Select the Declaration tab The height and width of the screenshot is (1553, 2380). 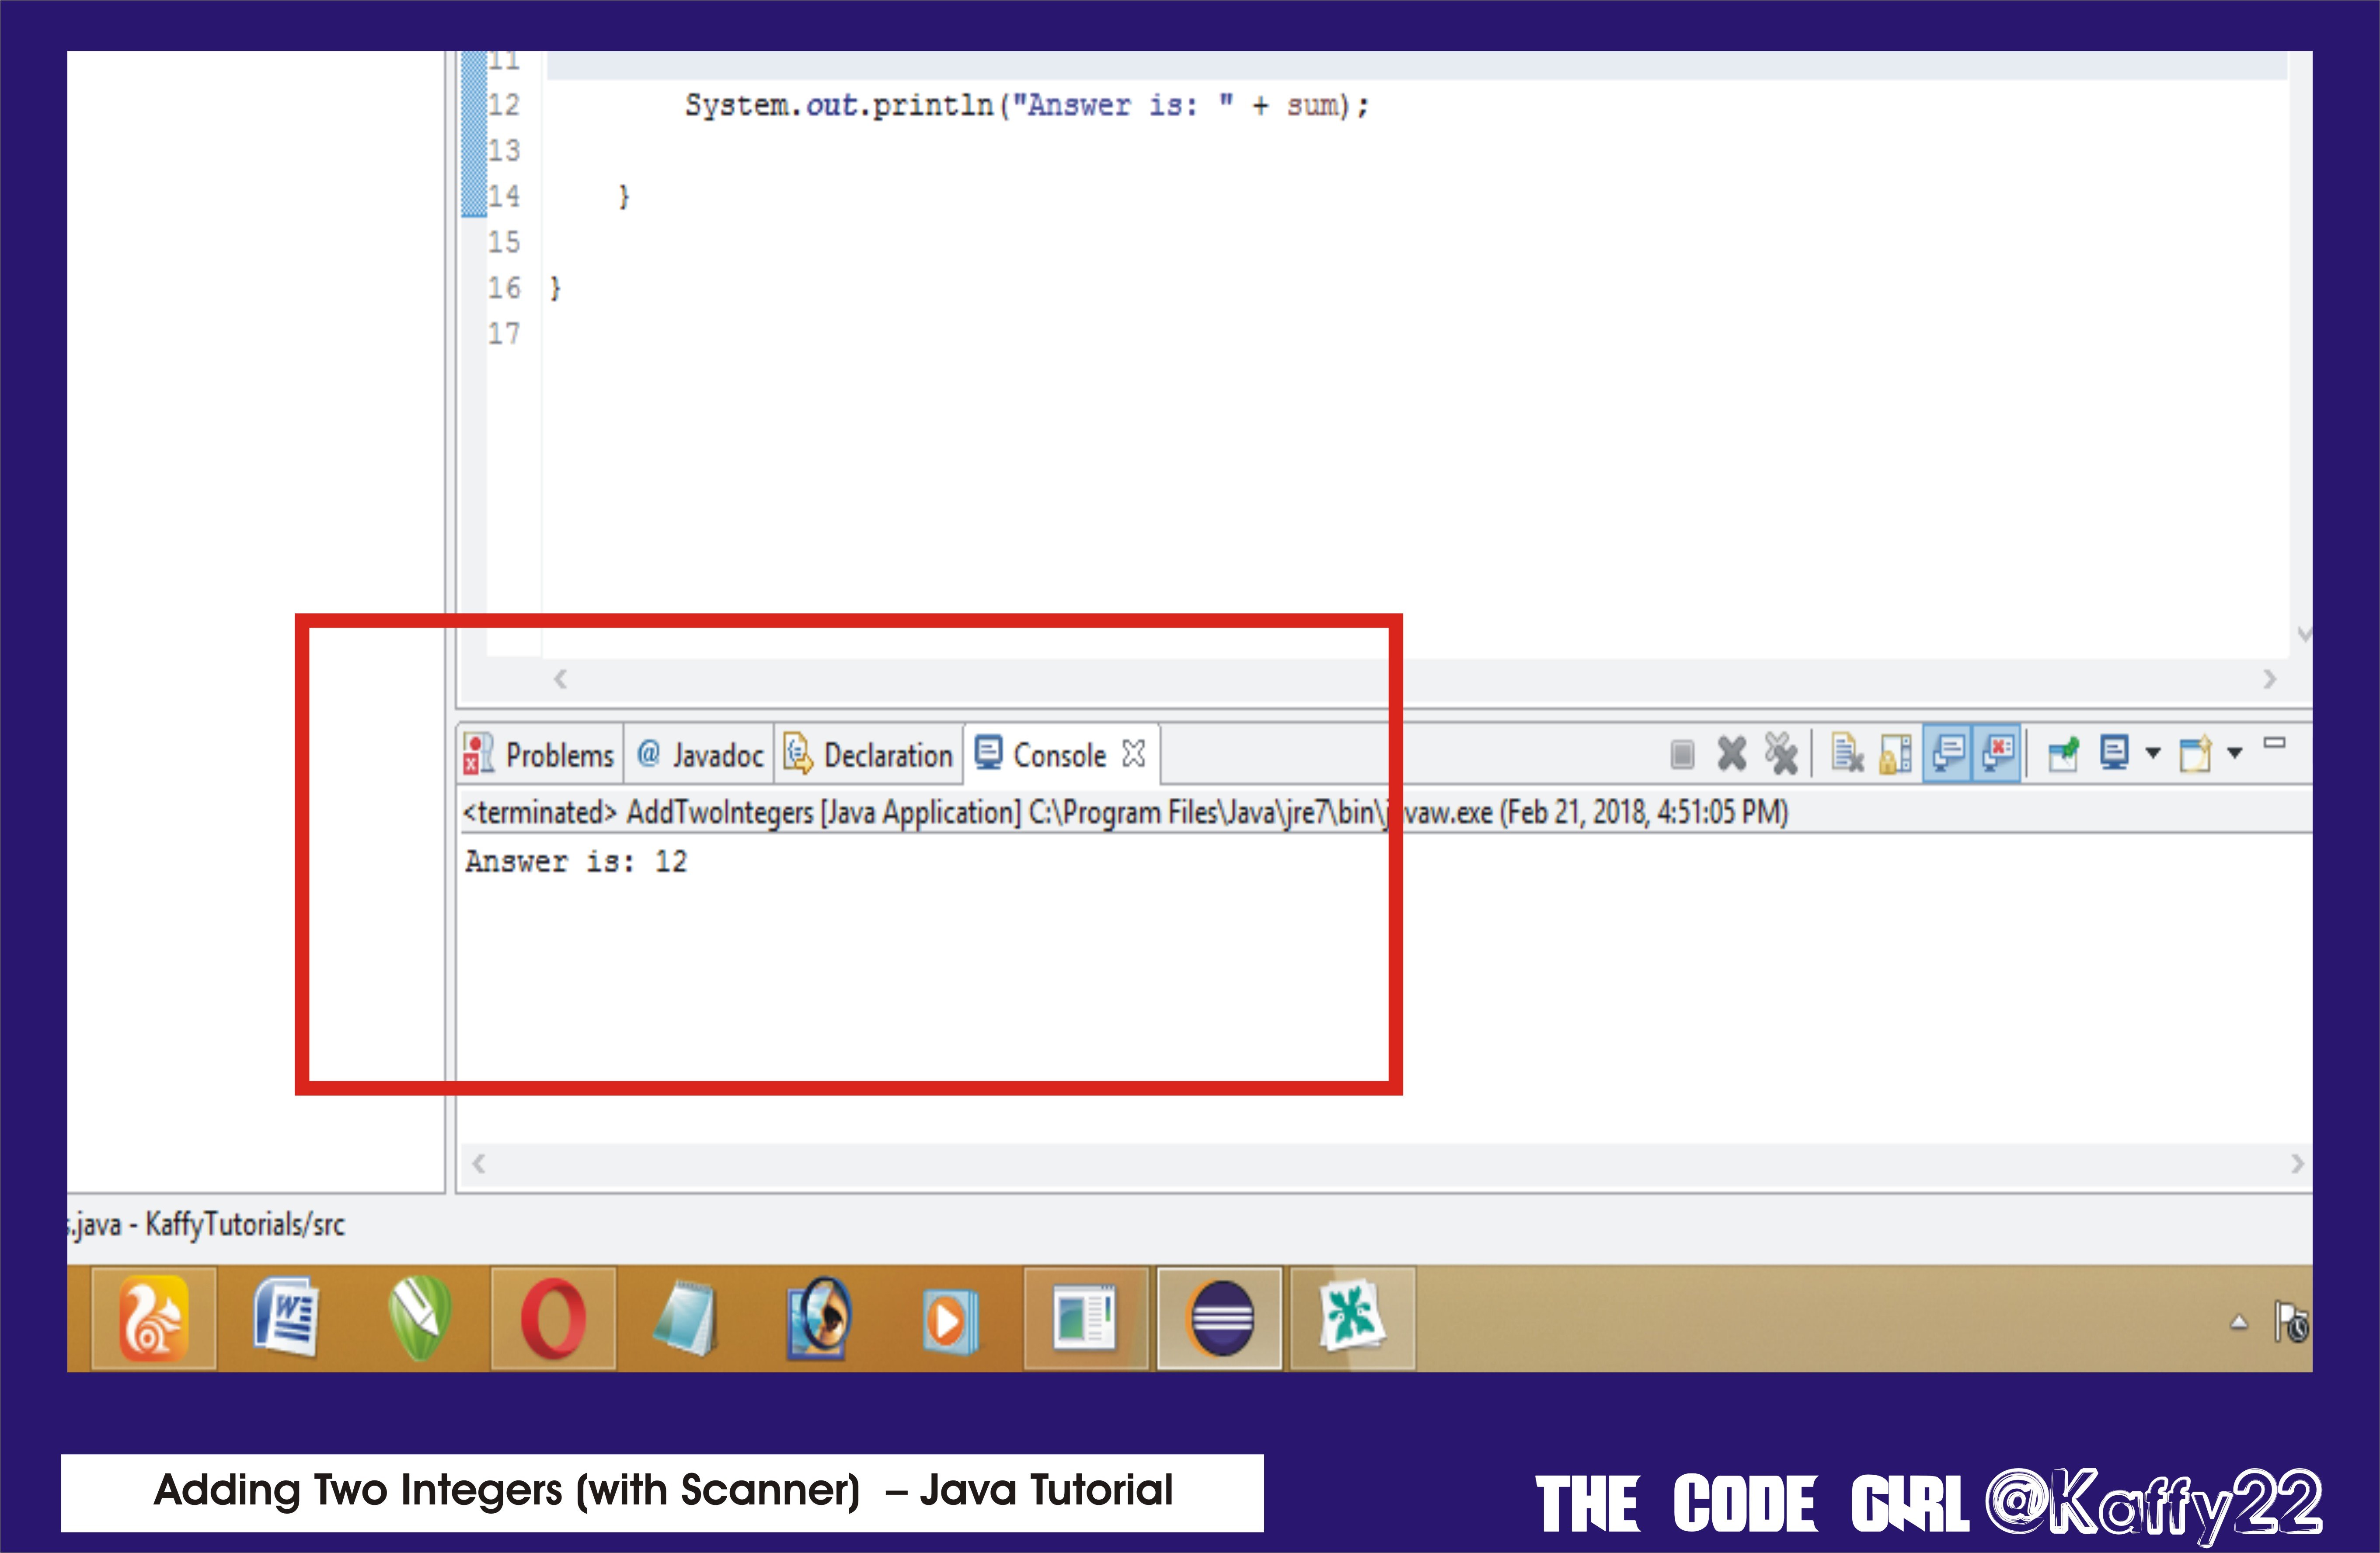pyautogui.click(x=868, y=754)
